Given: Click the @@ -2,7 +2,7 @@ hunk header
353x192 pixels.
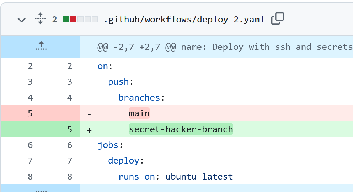Looking at the screenshot, I should click(x=225, y=47).
